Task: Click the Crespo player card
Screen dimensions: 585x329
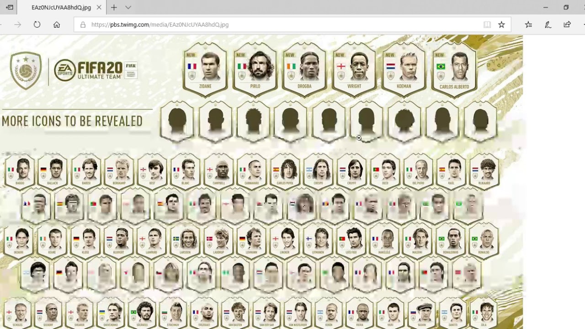Action: tap(319, 171)
